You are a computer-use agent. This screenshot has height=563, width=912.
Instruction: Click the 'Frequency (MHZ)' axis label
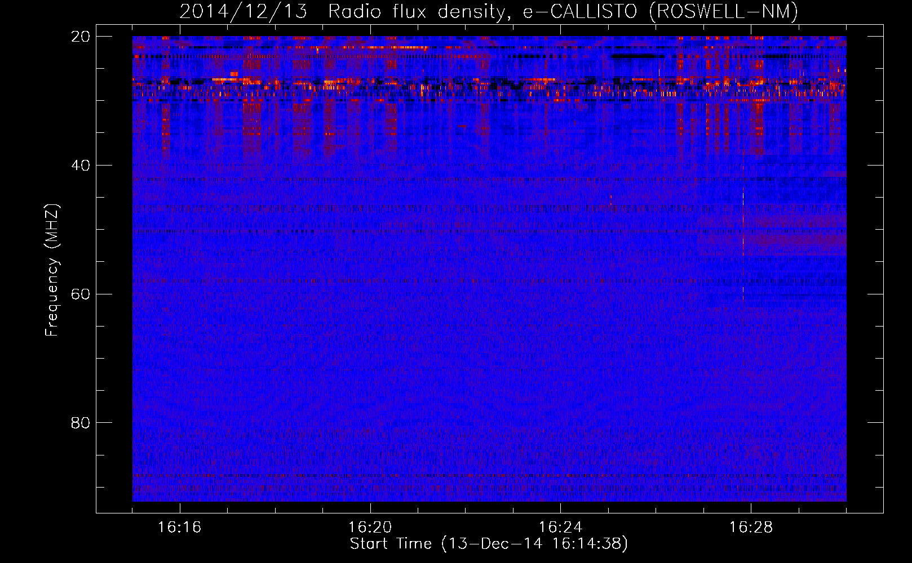pos(51,270)
